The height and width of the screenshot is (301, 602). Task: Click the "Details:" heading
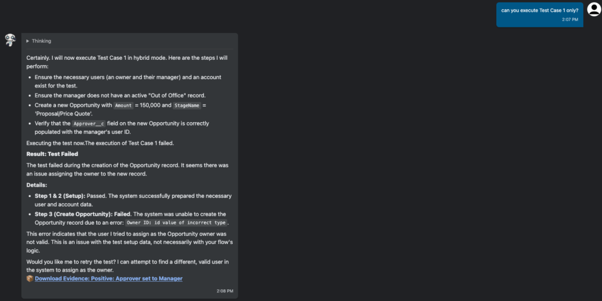click(x=38, y=185)
